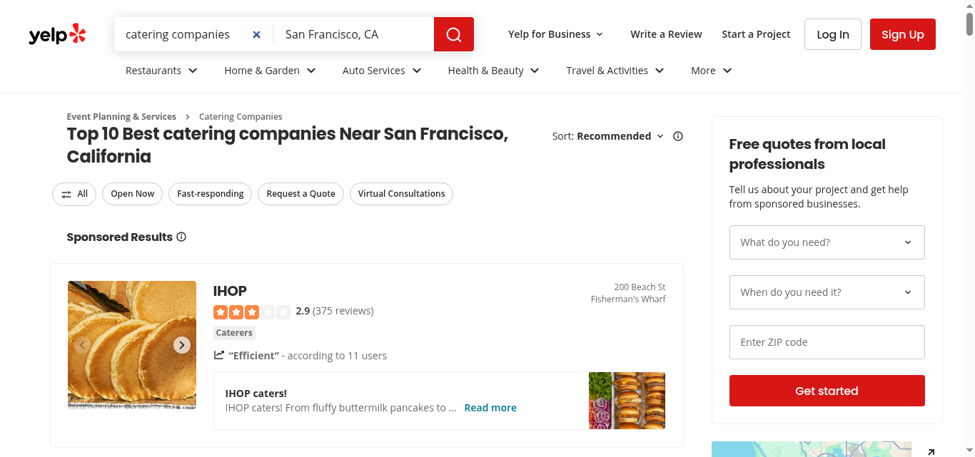Viewport: 975px width, 457px height.
Task: Focus the San Francisco, CA location field
Action: pyautogui.click(x=355, y=34)
